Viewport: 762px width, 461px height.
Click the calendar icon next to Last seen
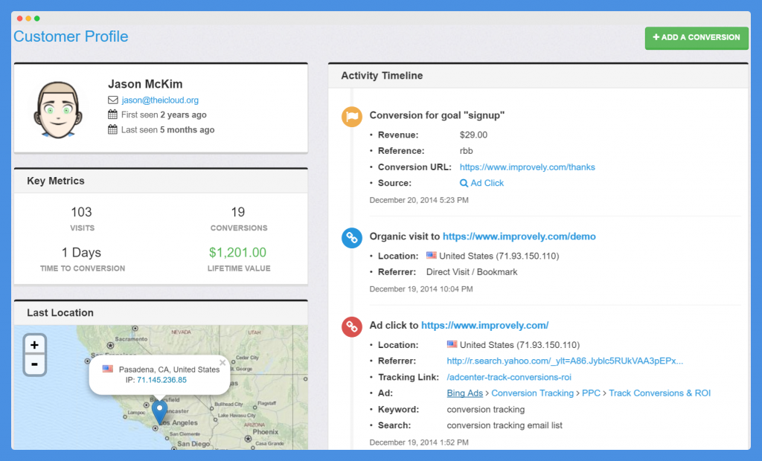113,129
